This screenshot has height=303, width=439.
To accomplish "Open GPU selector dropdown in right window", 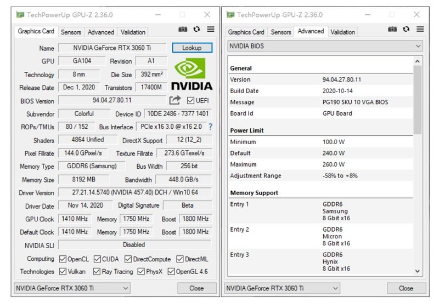I will point(282,288).
